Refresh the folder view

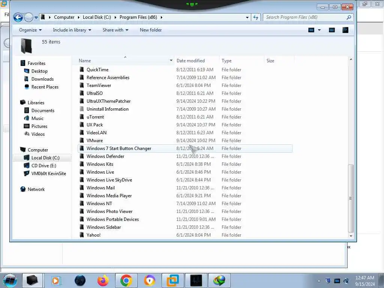pyautogui.click(x=256, y=17)
